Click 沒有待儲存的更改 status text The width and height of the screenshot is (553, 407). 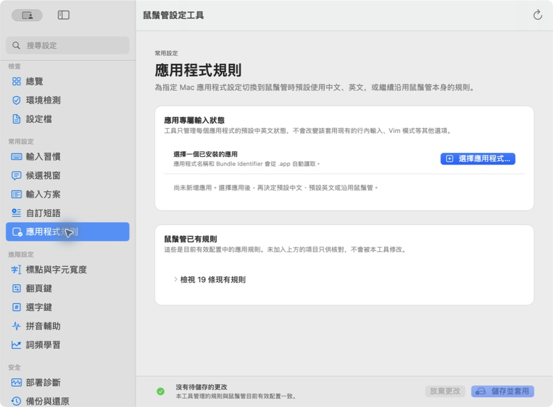pyautogui.click(x=201, y=387)
